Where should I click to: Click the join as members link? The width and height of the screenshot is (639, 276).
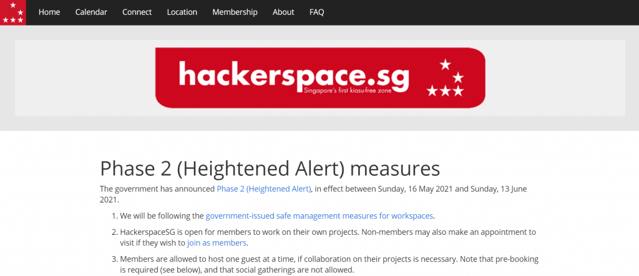click(217, 243)
